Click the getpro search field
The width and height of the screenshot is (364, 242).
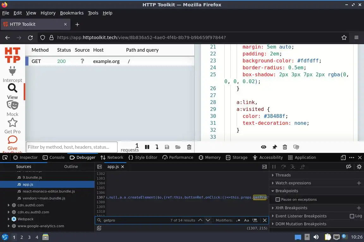click(x=136, y=220)
